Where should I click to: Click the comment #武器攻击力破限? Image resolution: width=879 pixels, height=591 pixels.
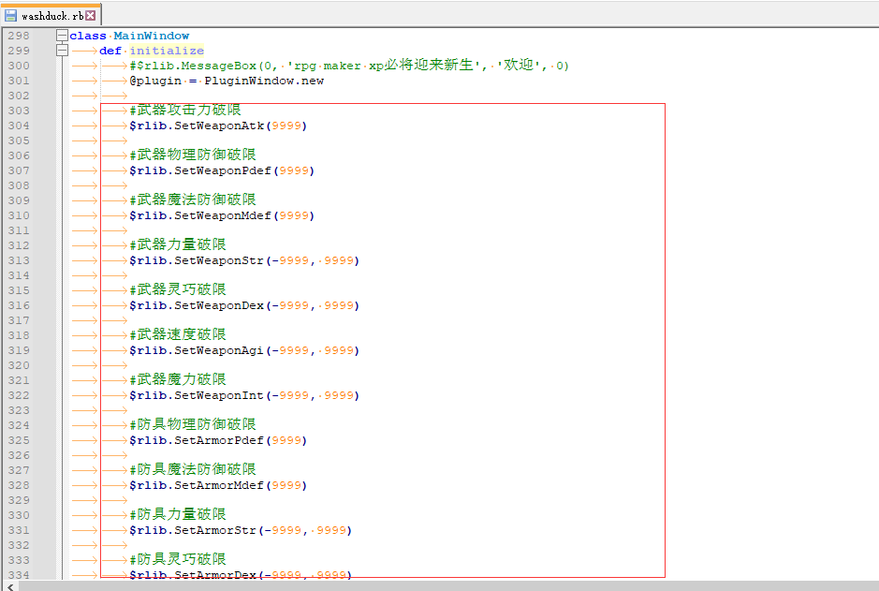185,111
